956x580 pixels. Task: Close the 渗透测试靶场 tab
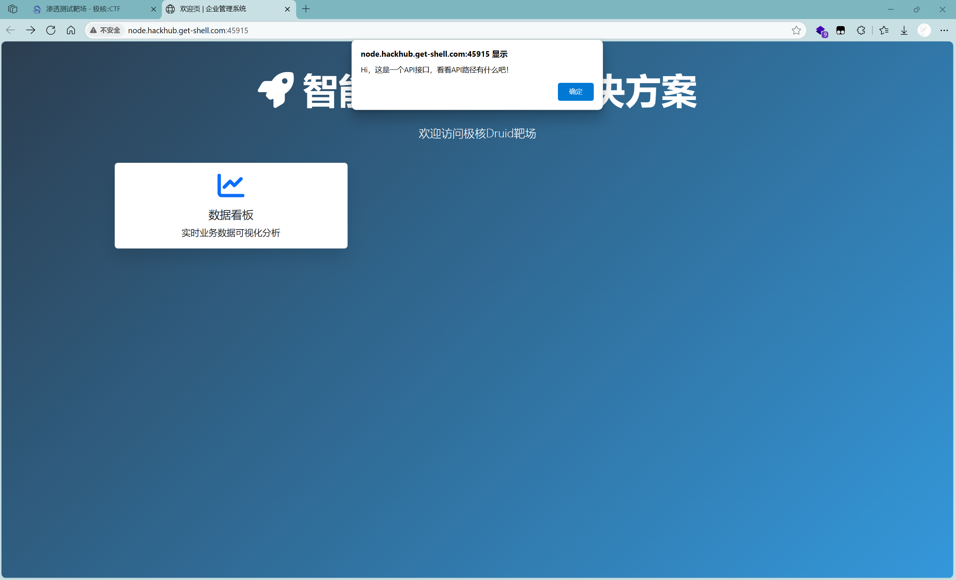point(153,9)
